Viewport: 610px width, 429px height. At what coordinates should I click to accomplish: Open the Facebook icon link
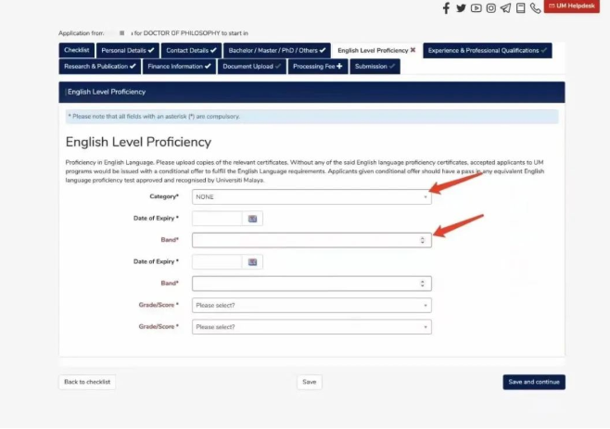[446, 8]
